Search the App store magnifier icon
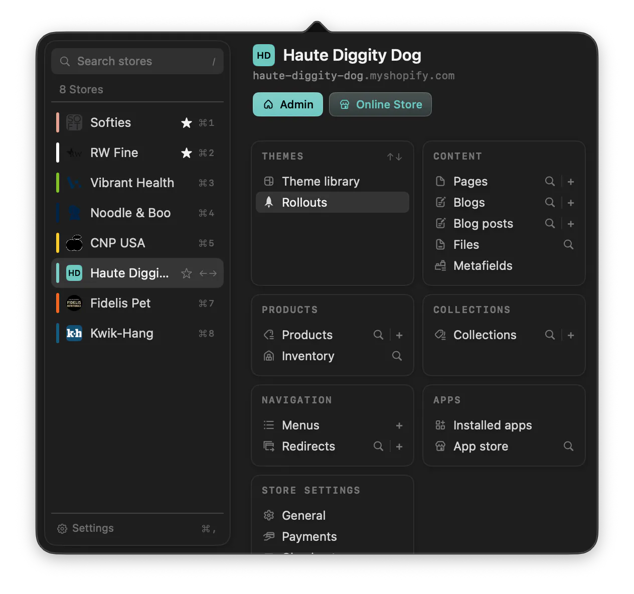 568,446
